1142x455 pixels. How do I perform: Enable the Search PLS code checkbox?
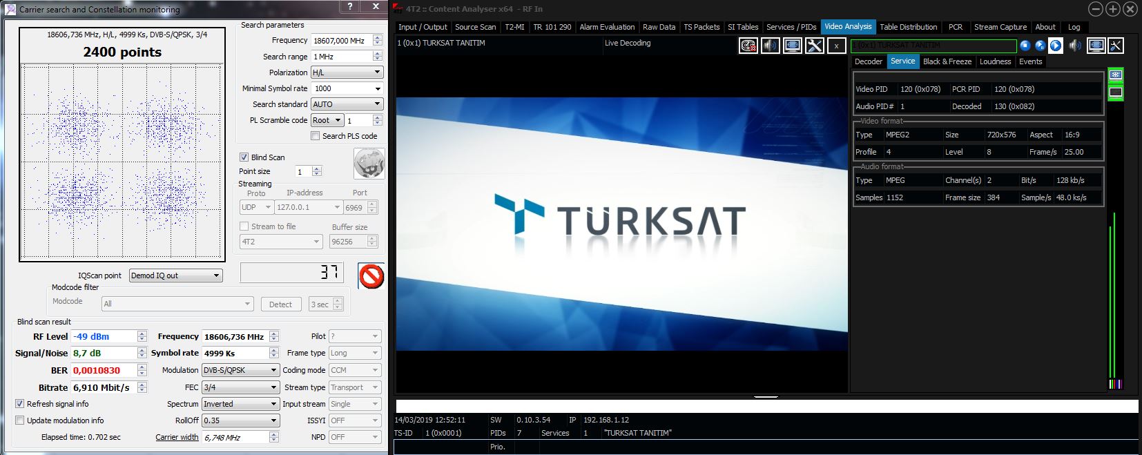(316, 136)
